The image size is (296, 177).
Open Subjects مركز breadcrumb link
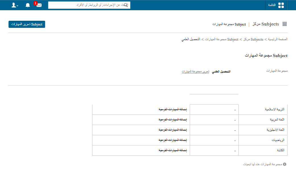pos(253,39)
